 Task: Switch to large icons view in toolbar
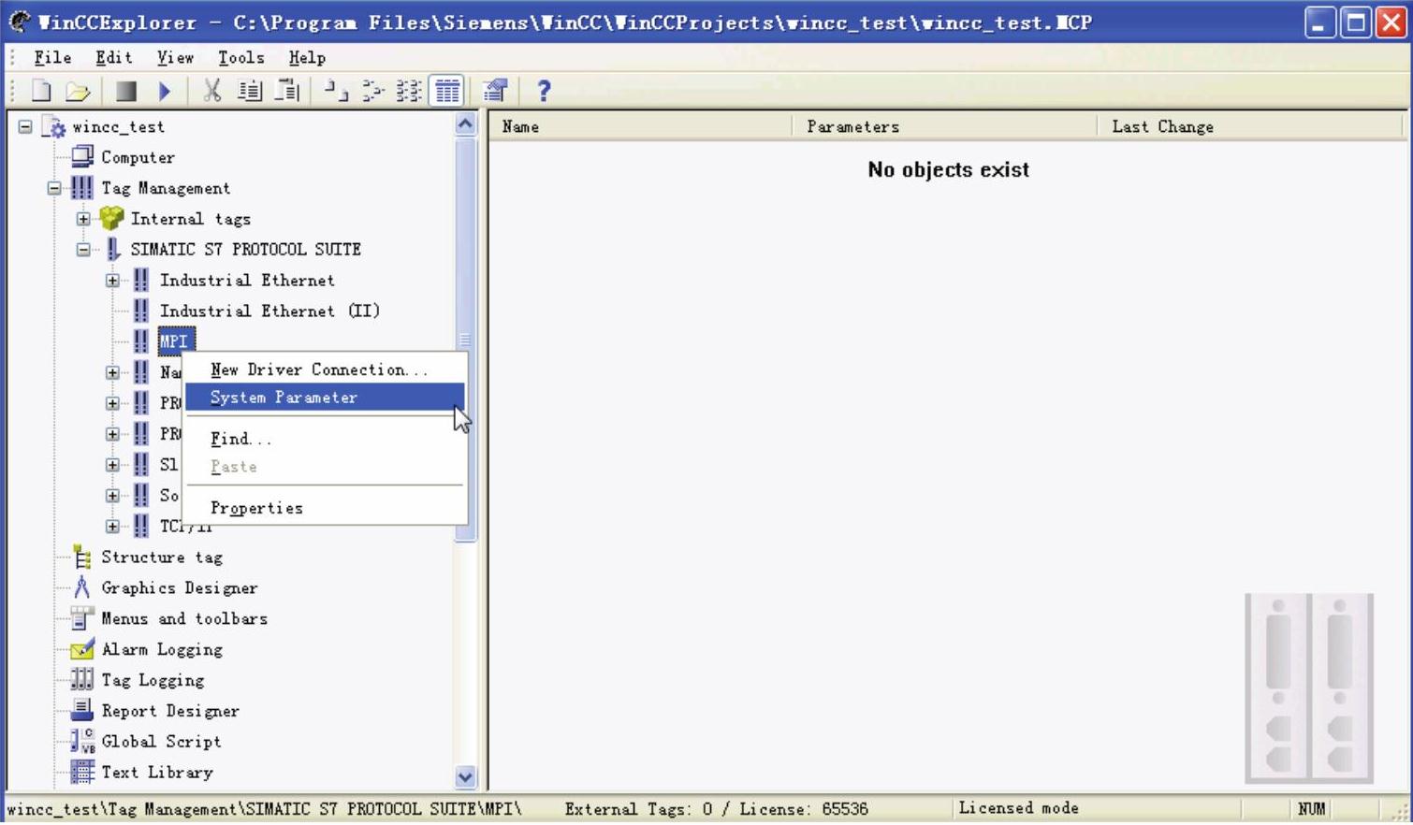tap(335, 91)
